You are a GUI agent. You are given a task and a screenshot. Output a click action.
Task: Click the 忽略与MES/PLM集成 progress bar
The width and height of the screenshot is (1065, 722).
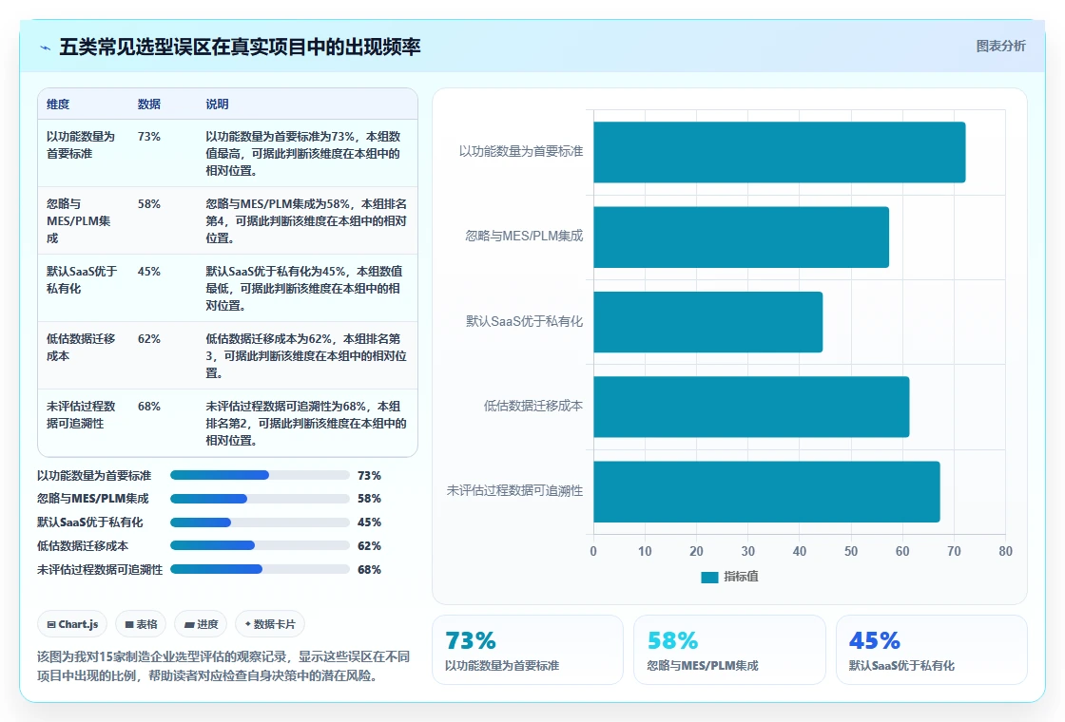click(x=260, y=499)
